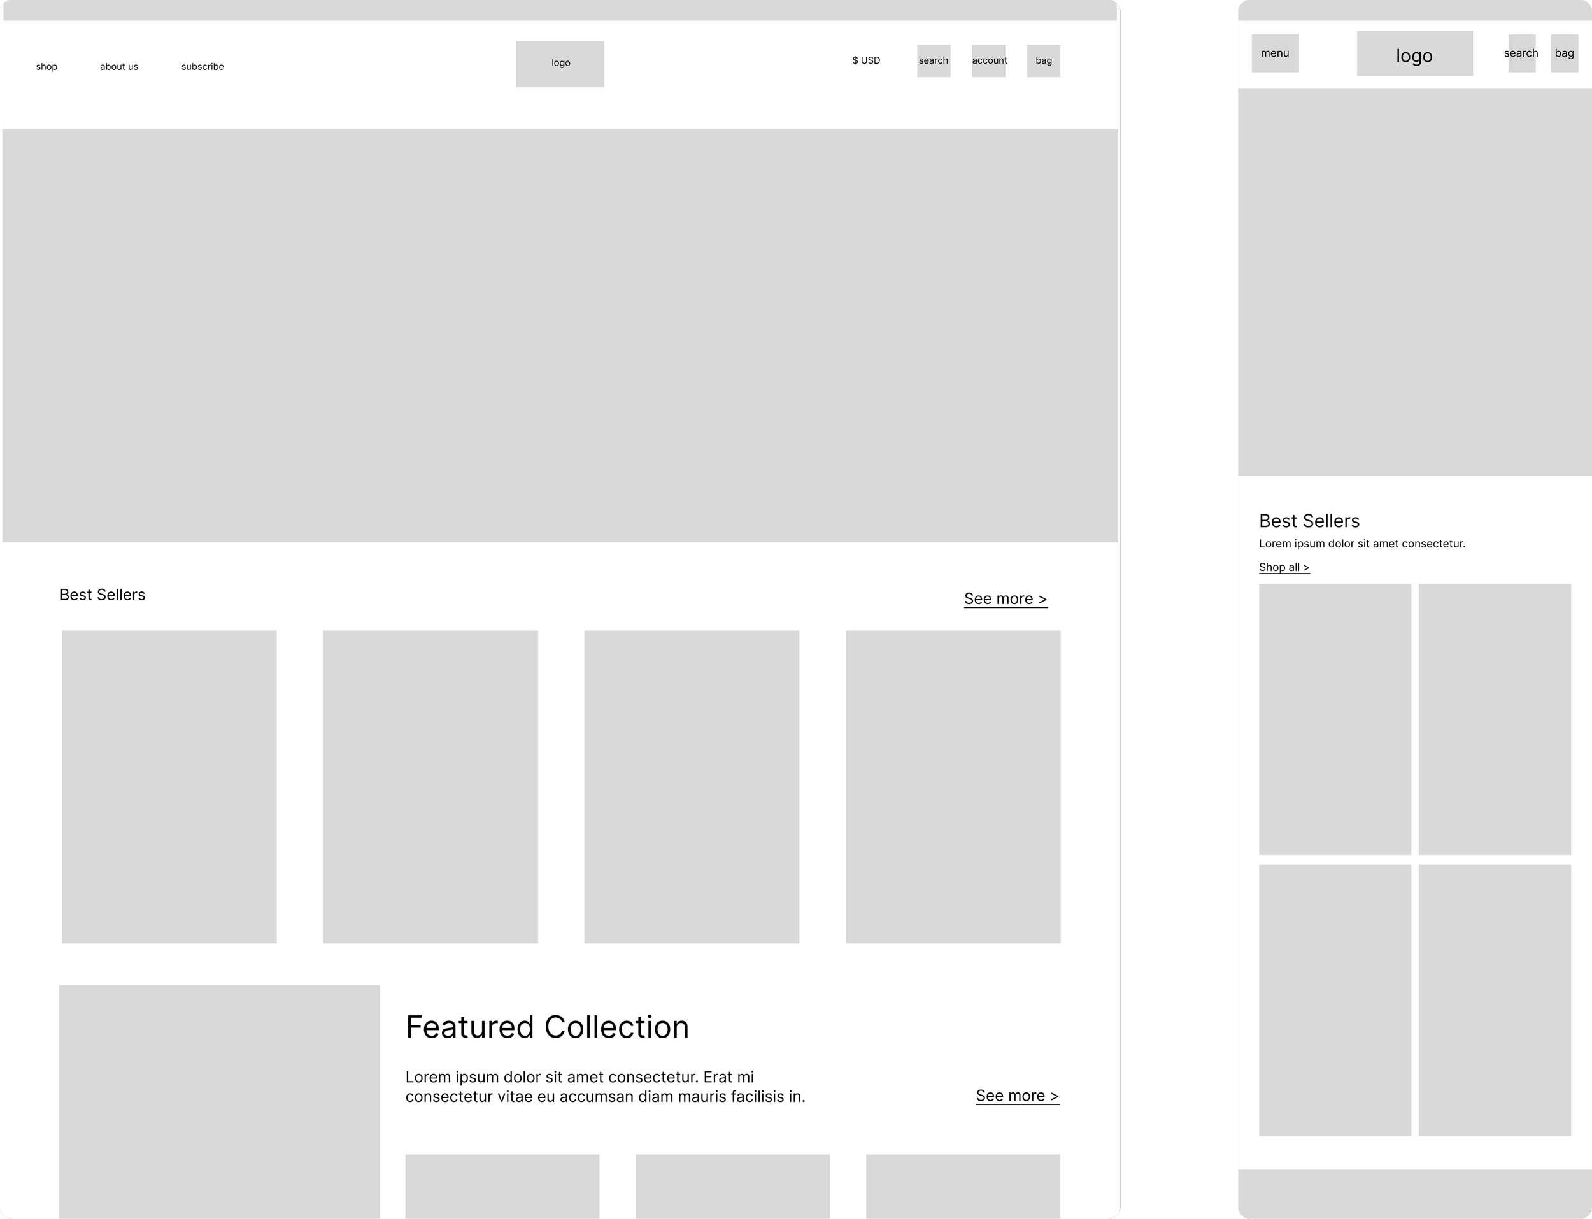Open the mobile bag icon
The width and height of the screenshot is (1592, 1219).
tap(1565, 53)
